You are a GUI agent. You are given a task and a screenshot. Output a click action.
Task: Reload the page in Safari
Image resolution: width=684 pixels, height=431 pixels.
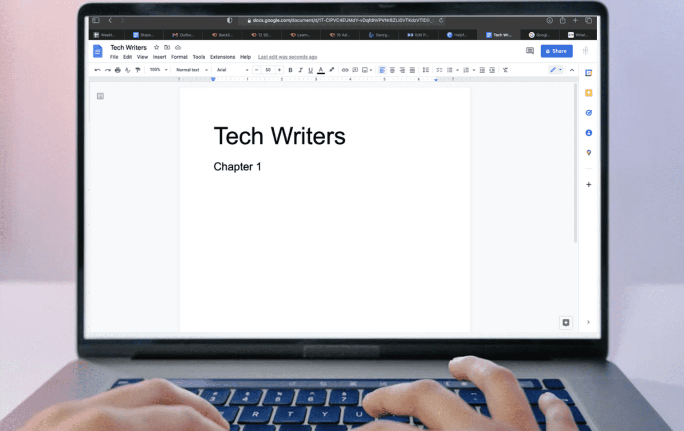pyautogui.click(x=441, y=20)
